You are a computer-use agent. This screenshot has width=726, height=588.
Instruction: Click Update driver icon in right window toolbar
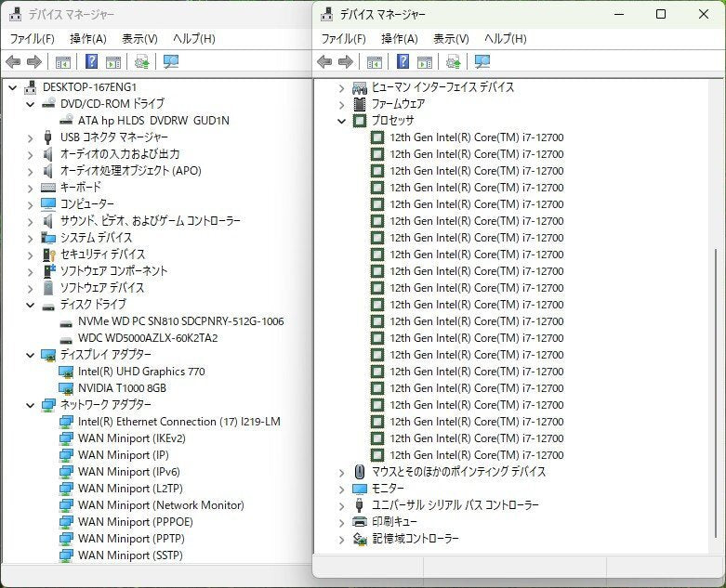[x=454, y=61]
